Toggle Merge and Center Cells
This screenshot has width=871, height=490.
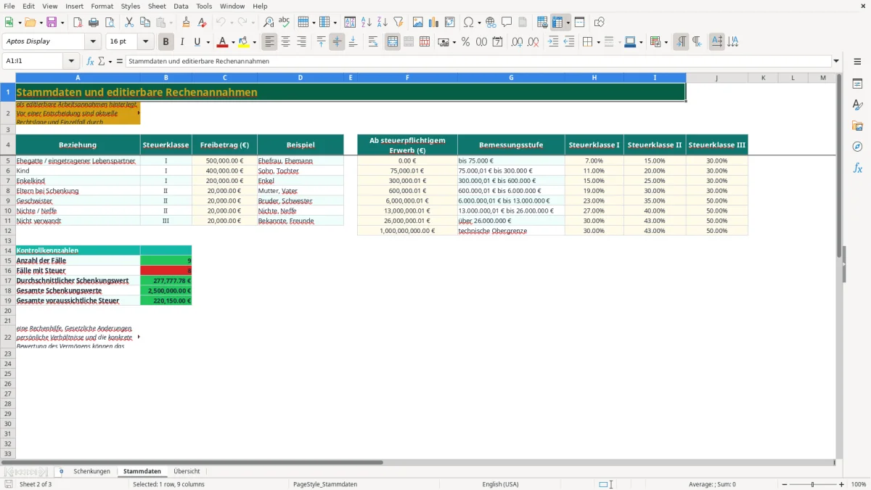tap(393, 41)
